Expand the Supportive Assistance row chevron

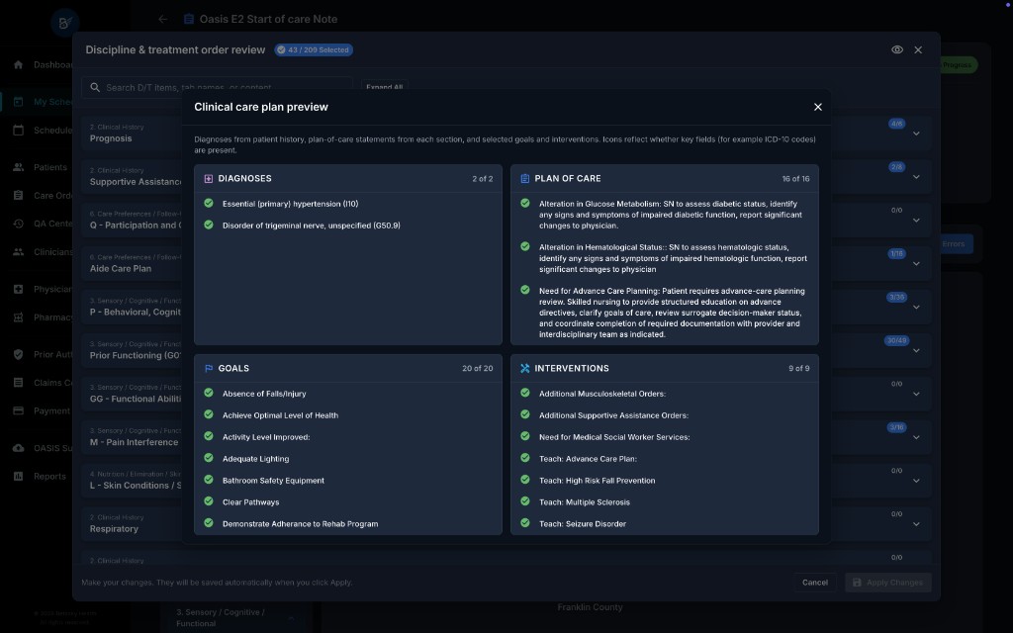click(x=916, y=177)
